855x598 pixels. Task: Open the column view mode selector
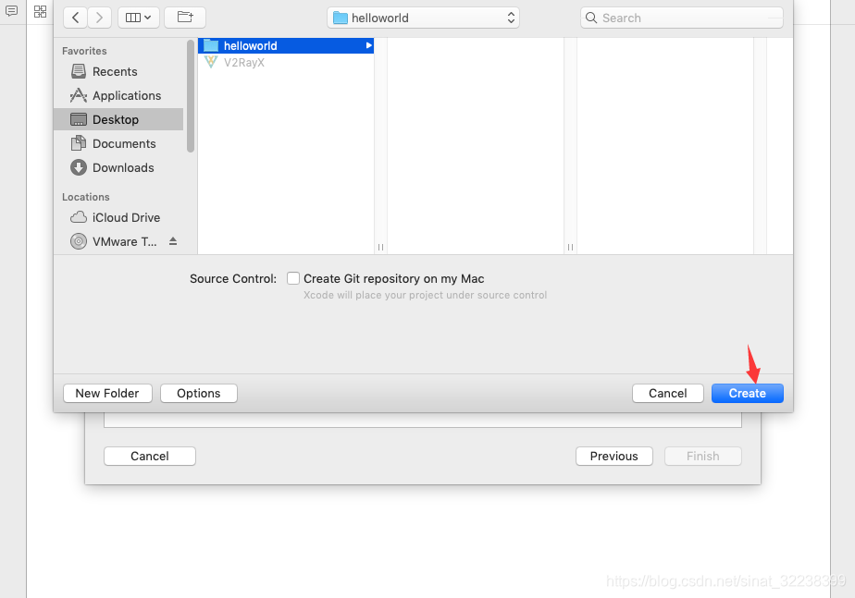click(139, 18)
